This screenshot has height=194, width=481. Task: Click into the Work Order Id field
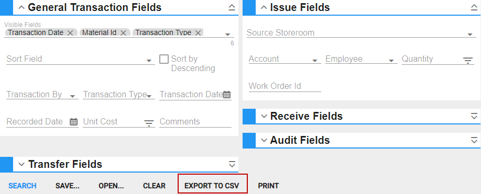(x=285, y=86)
